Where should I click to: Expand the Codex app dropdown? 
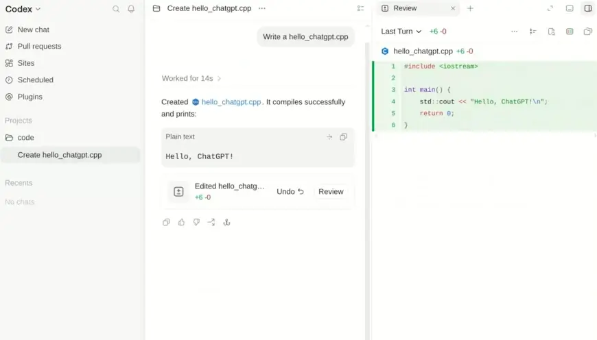pyautogui.click(x=23, y=9)
